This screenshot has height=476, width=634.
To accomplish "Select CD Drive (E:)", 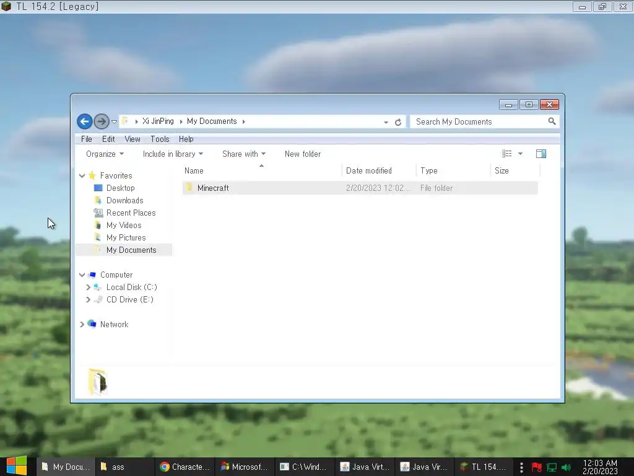I will [130, 300].
